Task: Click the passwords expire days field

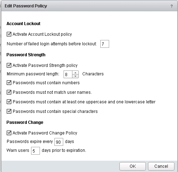Action: coord(59,142)
